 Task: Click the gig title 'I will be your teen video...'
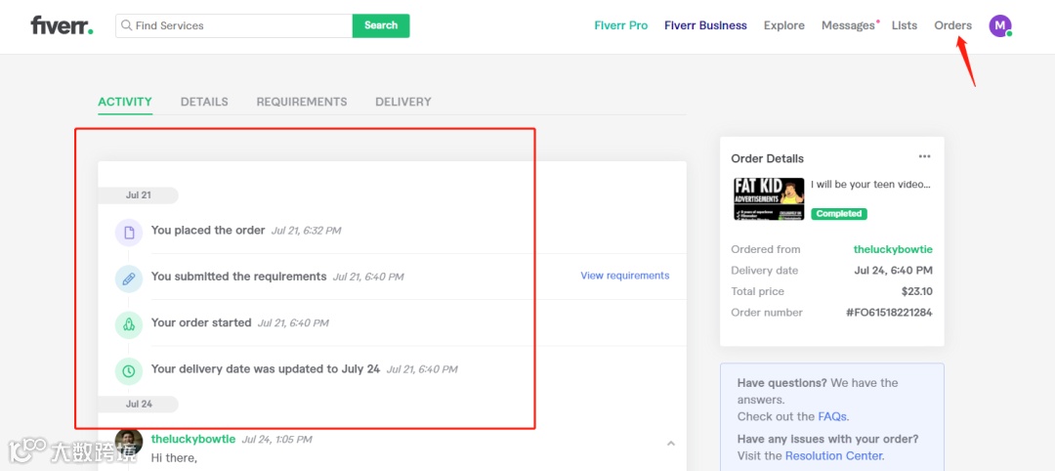870,184
